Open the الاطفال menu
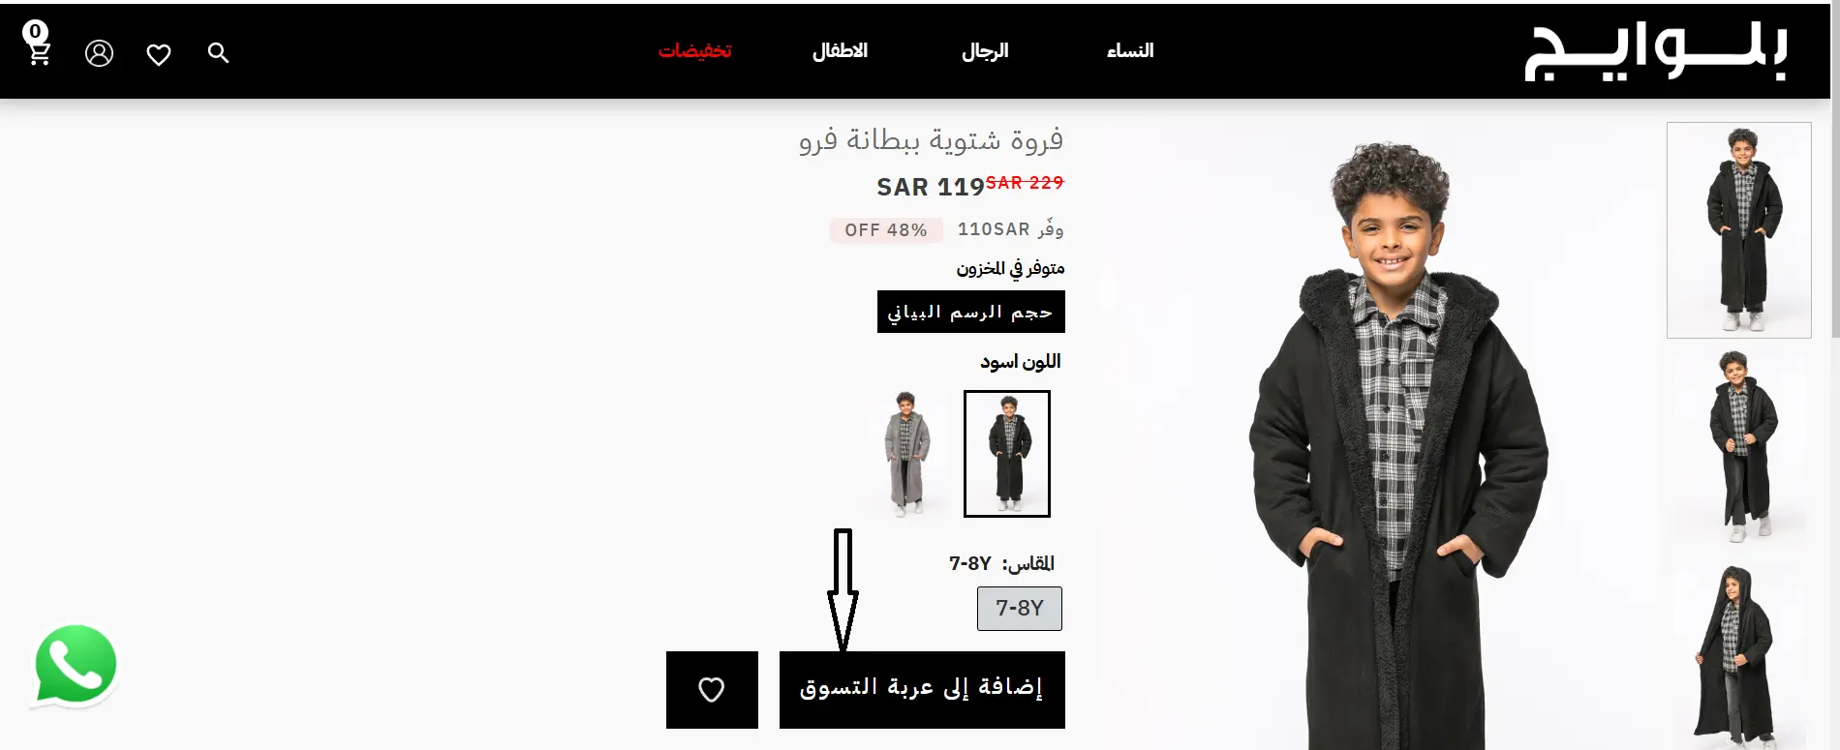 pyautogui.click(x=840, y=50)
